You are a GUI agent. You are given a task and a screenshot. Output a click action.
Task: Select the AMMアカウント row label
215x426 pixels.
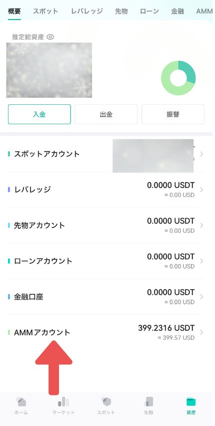tap(42, 332)
